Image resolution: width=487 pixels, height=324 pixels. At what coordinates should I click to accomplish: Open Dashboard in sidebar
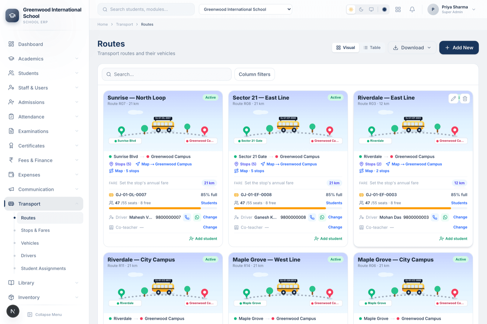(x=44, y=44)
